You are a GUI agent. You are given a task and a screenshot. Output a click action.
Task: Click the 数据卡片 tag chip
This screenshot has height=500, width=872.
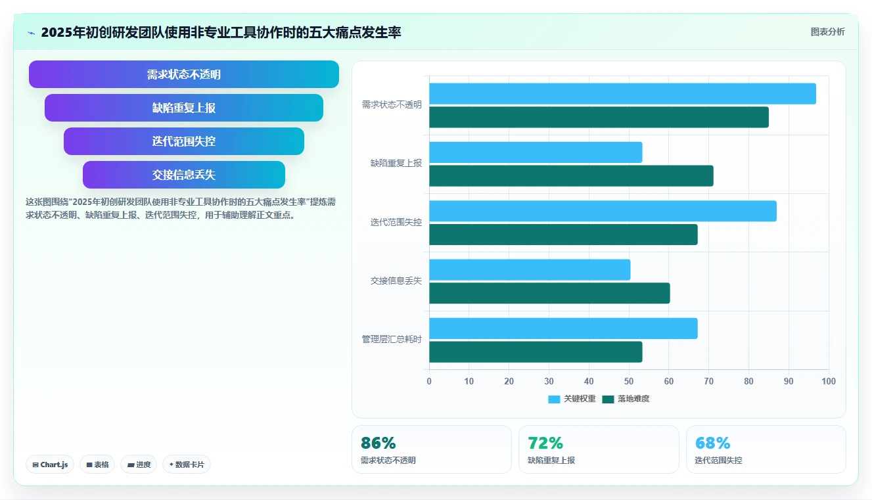point(187,465)
